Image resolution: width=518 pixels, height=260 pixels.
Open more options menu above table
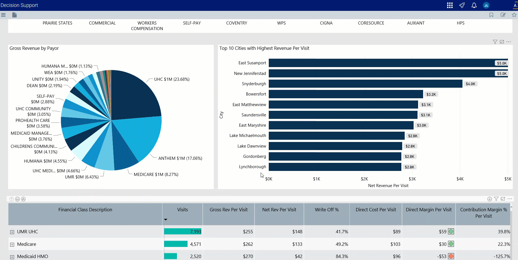click(510, 199)
